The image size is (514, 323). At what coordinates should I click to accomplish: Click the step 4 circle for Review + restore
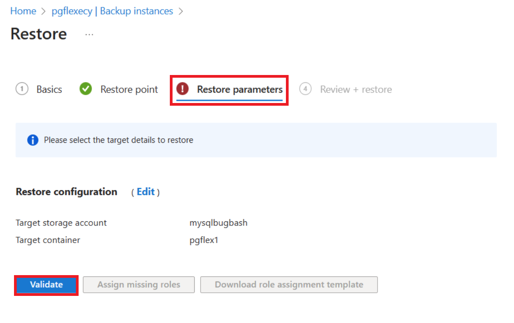coord(305,89)
